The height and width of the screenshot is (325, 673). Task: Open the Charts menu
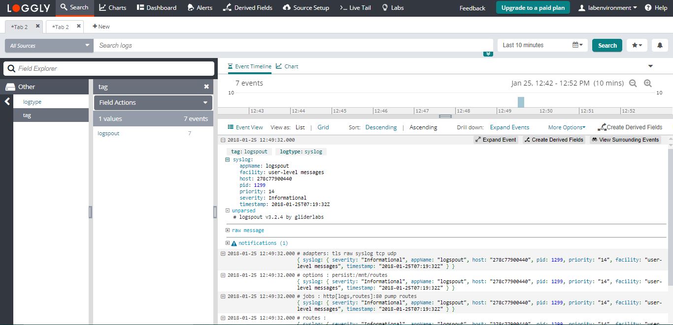tap(113, 8)
